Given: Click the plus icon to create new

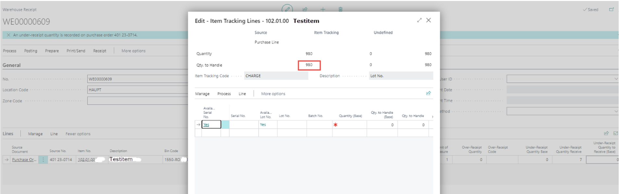Looking at the screenshot, I should coord(323,9).
